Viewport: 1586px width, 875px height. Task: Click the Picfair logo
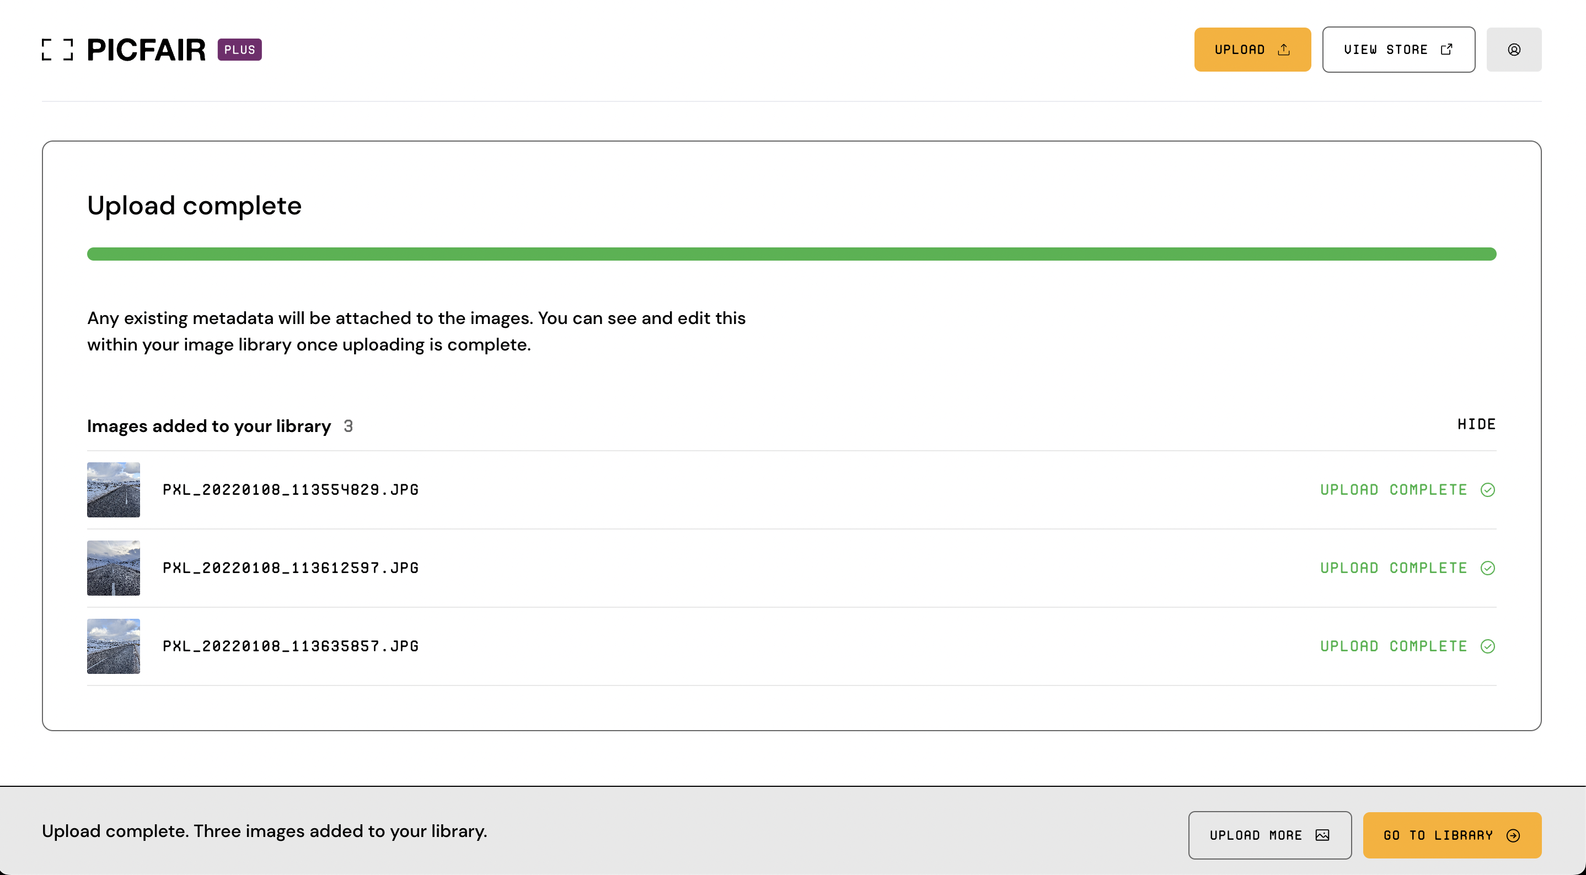(123, 50)
